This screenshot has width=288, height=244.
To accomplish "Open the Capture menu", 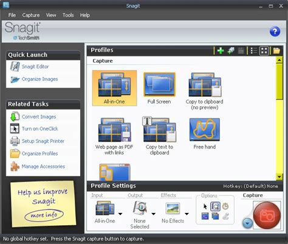I will pyautogui.click(x=31, y=15).
